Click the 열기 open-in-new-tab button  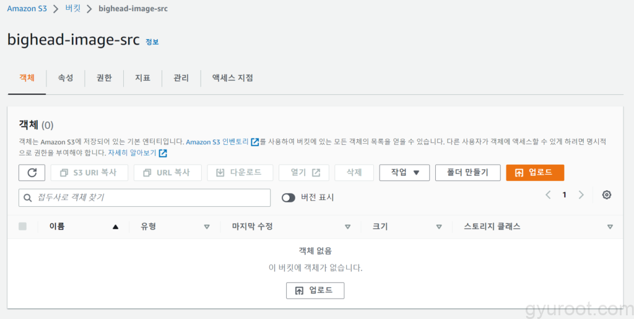point(303,173)
